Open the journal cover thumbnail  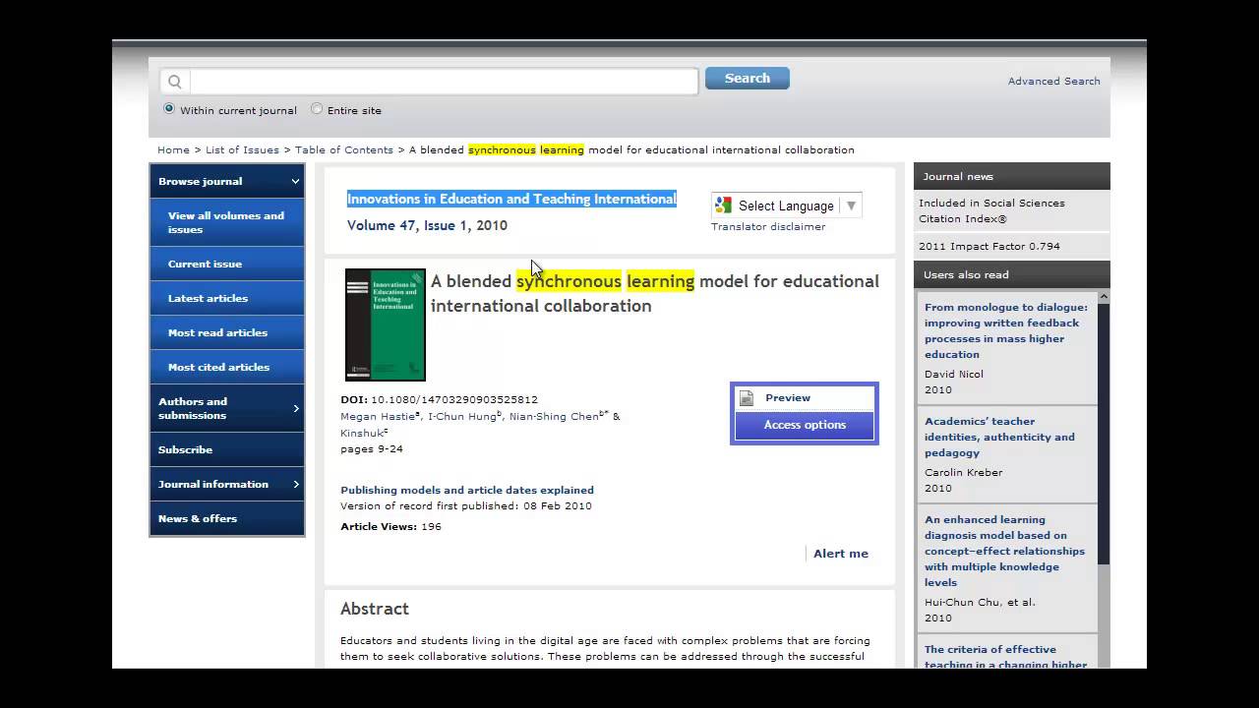pyautogui.click(x=386, y=324)
